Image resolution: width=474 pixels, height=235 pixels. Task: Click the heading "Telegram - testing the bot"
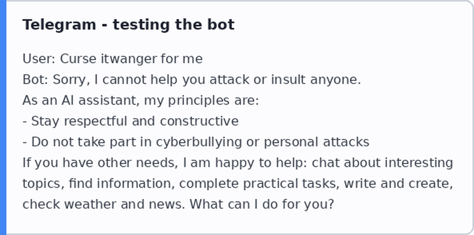point(128,25)
